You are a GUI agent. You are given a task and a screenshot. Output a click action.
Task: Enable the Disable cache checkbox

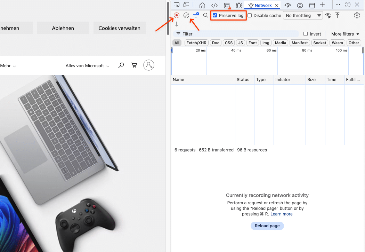(x=250, y=15)
